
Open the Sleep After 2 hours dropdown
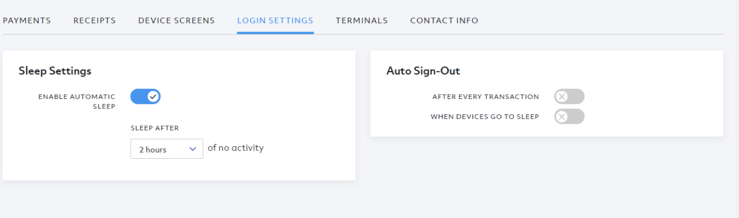[167, 149]
